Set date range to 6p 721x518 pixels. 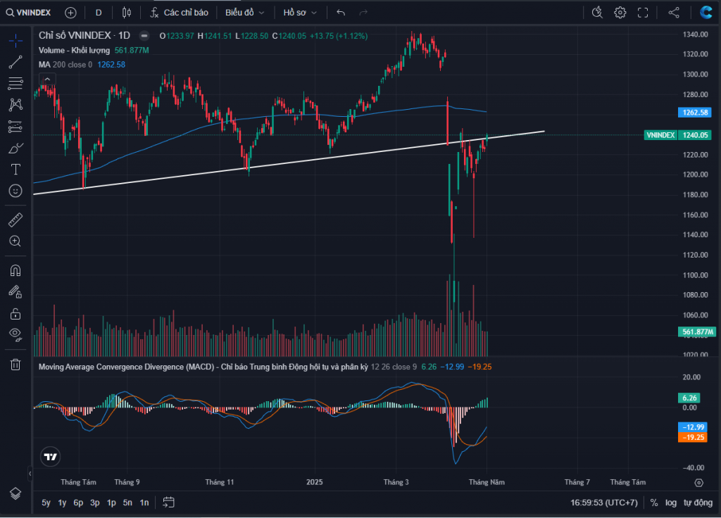pos(79,503)
